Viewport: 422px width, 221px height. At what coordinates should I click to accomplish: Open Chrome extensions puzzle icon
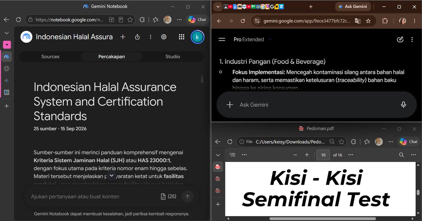(385, 21)
